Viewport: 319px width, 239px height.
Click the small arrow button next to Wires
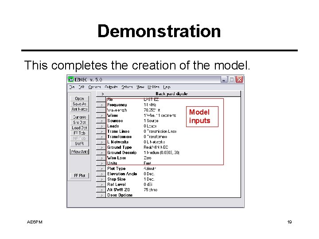tap(101, 116)
